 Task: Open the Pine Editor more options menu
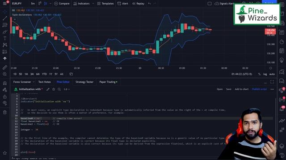tap(272, 89)
